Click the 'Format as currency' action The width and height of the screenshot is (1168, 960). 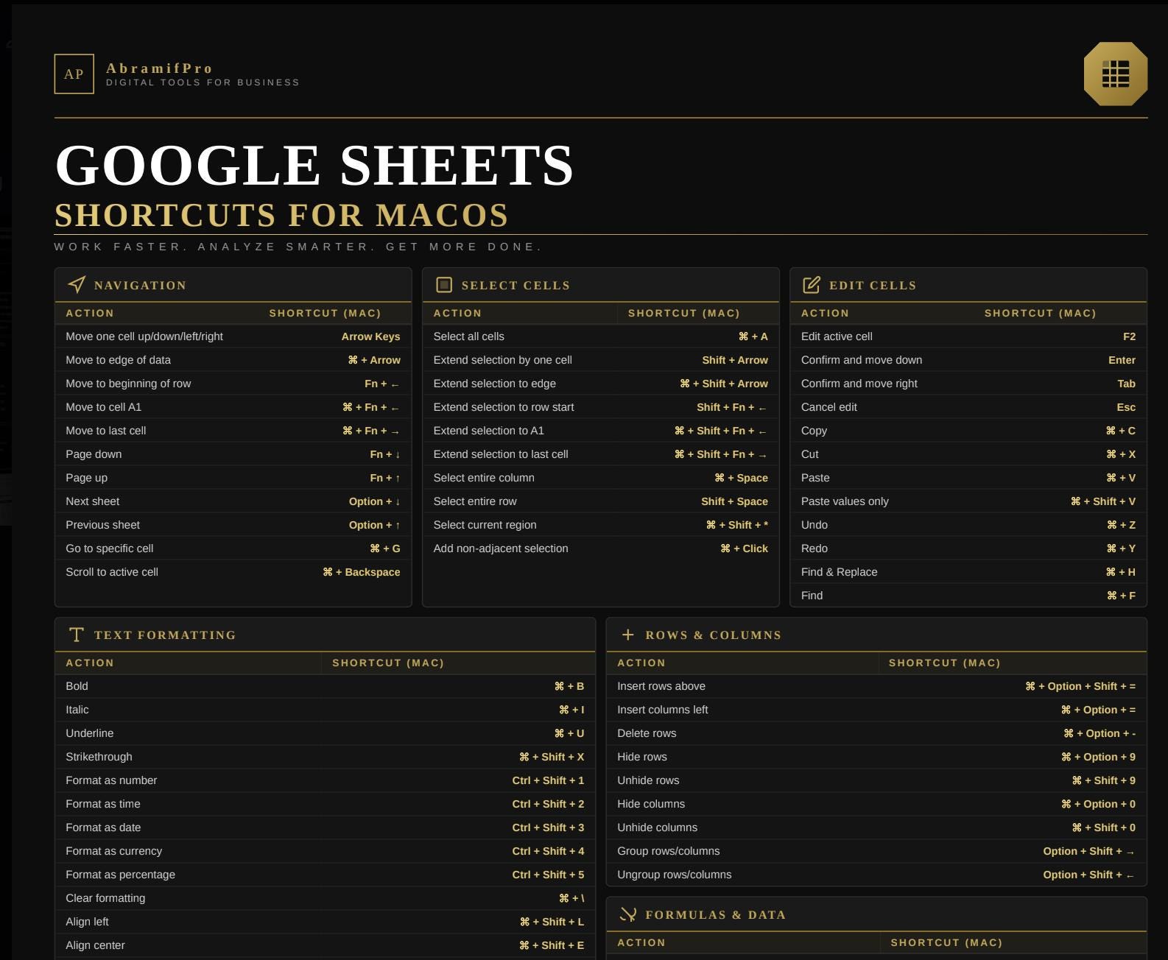(113, 851)
